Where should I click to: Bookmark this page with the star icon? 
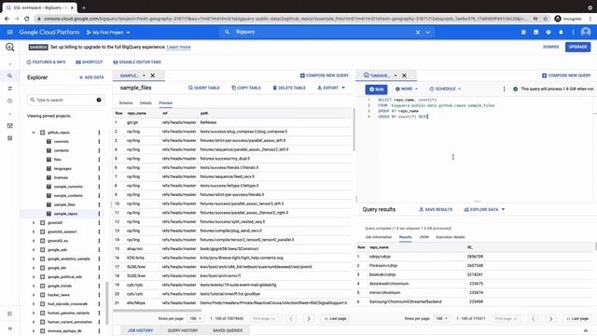[545, 19]
